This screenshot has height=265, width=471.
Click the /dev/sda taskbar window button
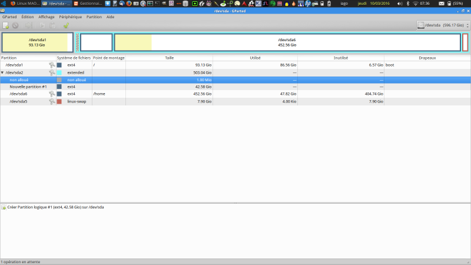click(57, 4)
